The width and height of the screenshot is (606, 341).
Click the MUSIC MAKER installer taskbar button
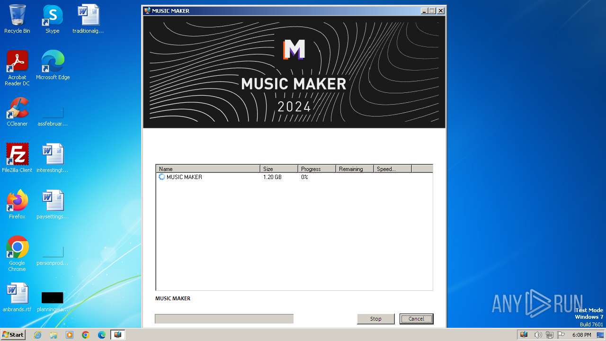point(118,335)
